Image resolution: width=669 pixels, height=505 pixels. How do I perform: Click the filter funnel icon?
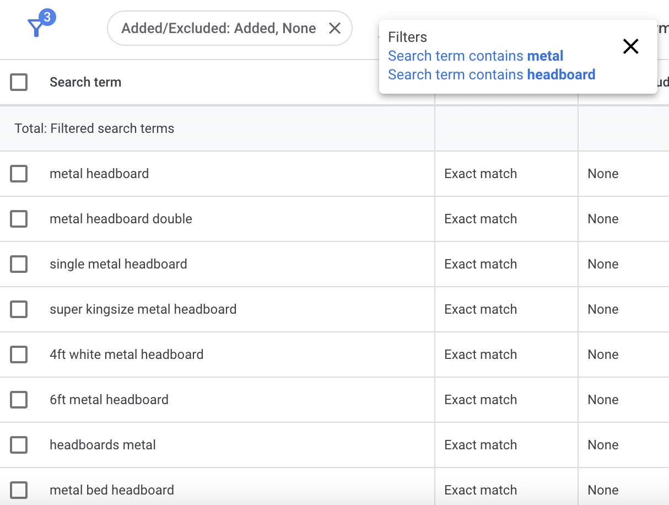[x=36, y=28]
